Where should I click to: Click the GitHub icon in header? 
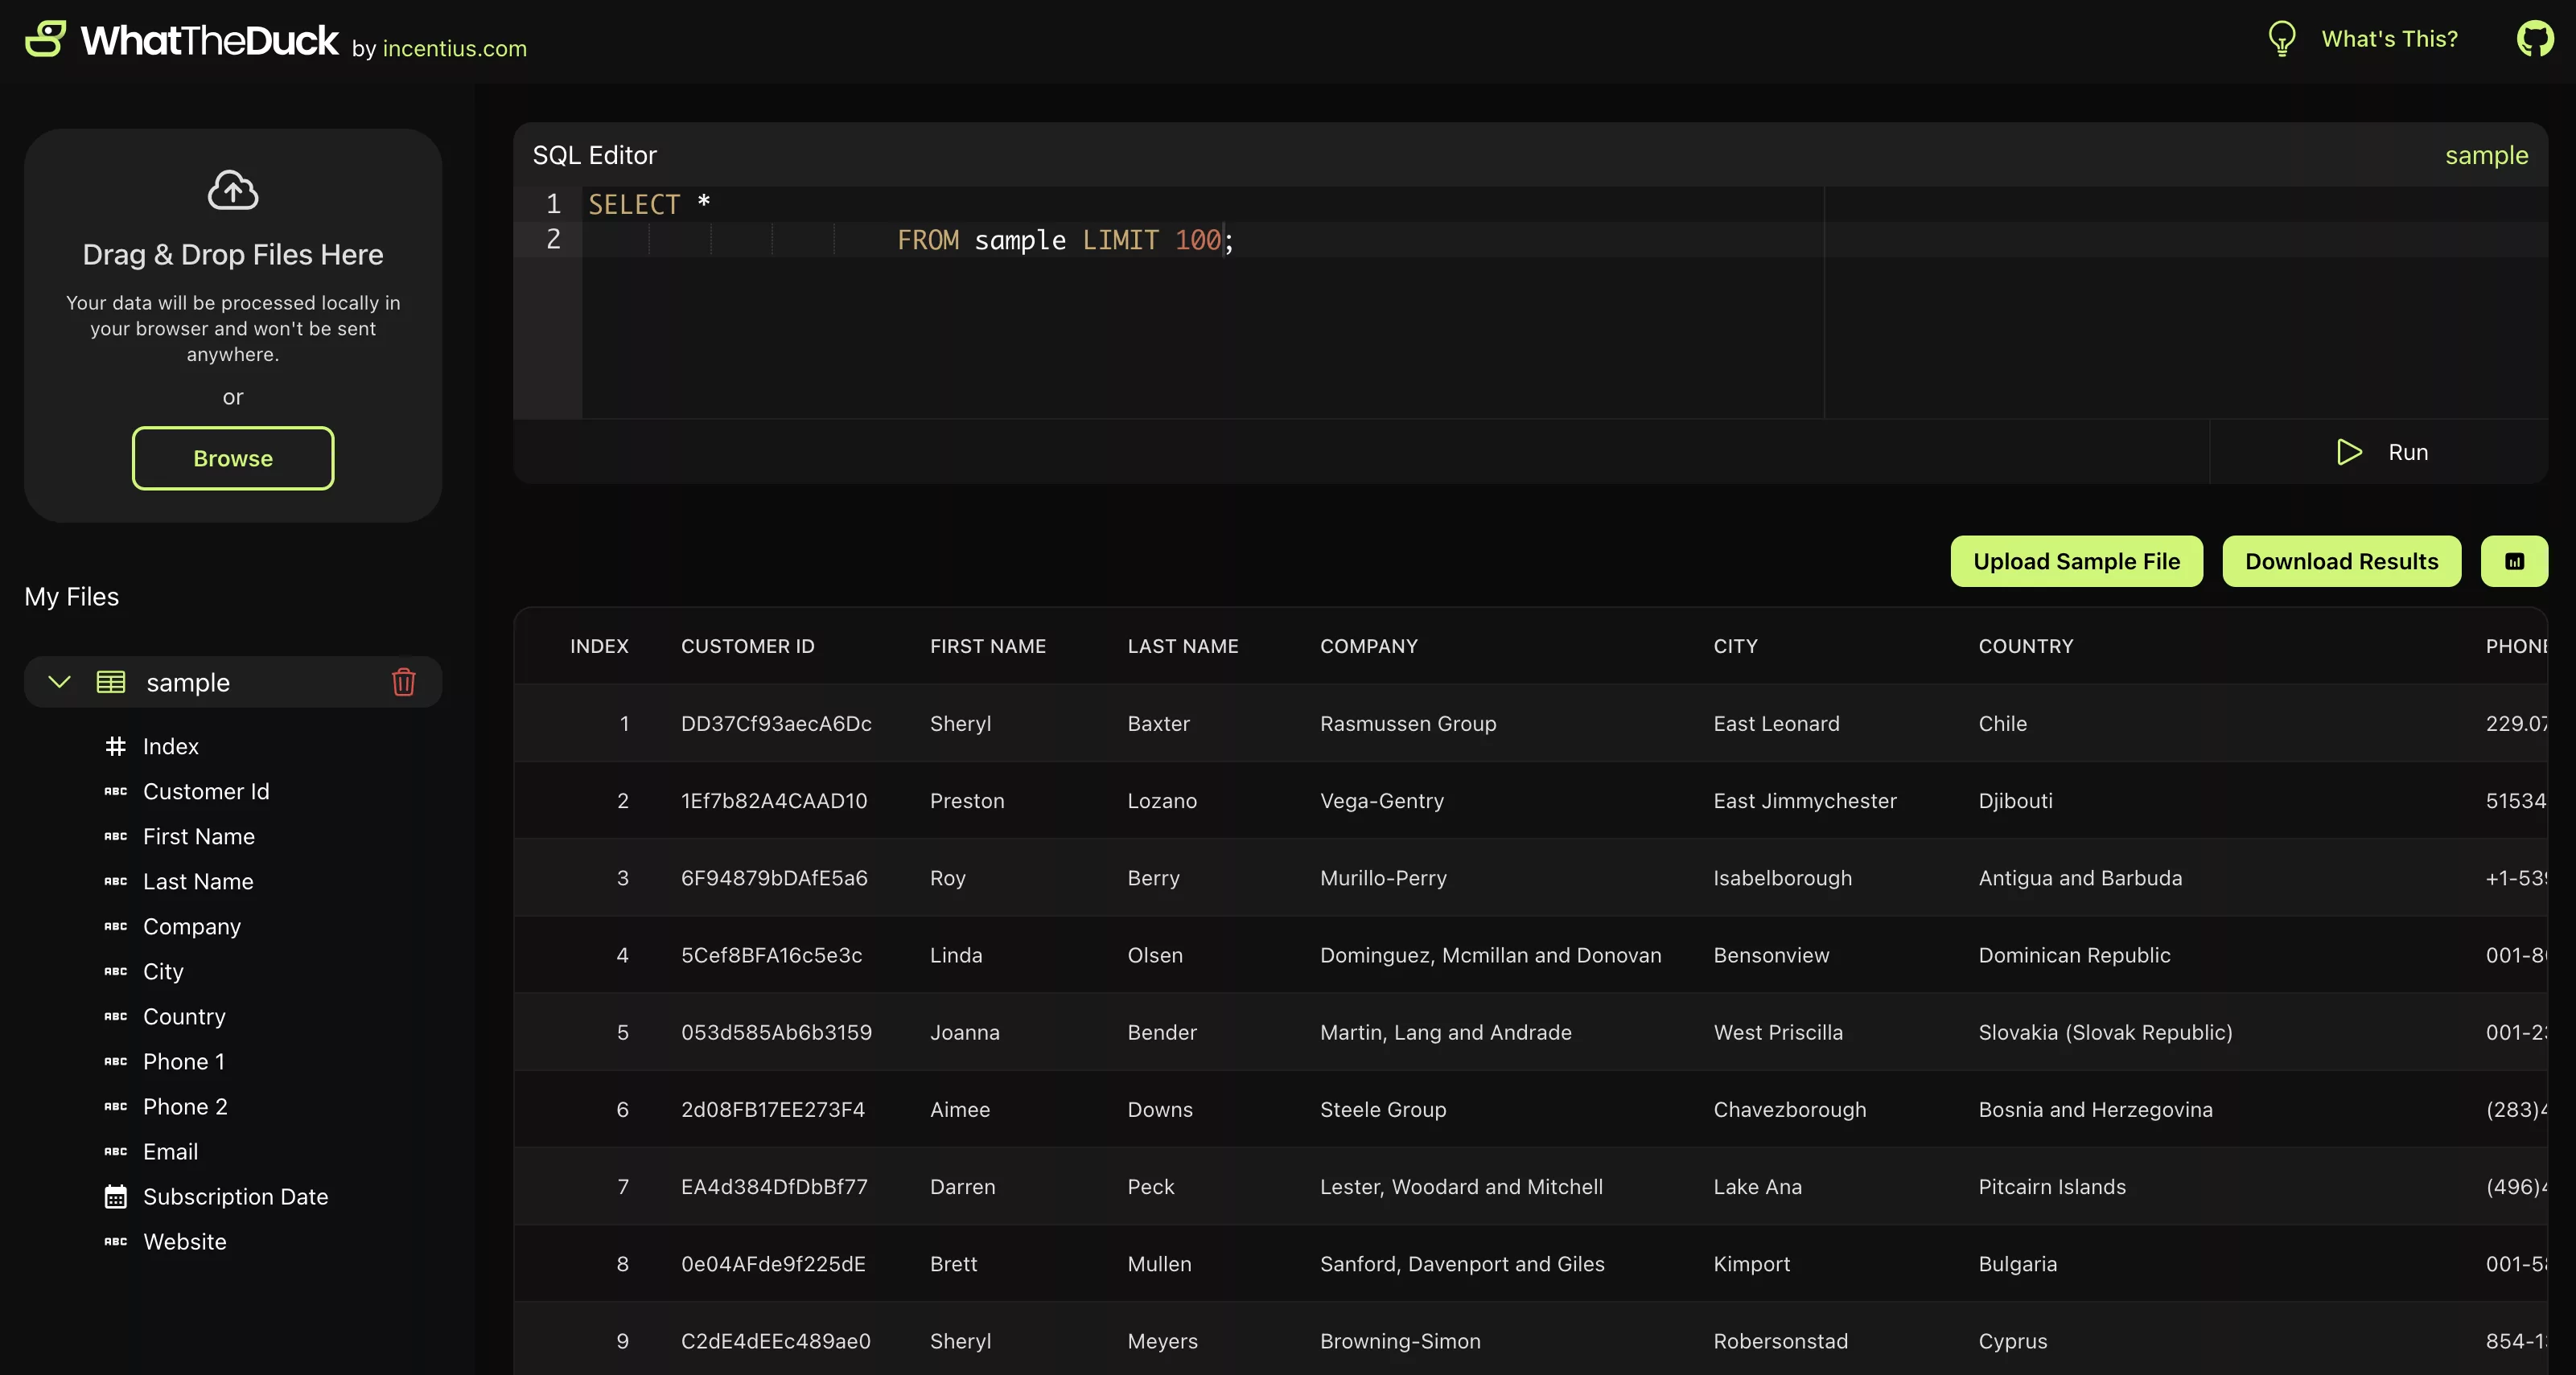tap(2534, 39)
